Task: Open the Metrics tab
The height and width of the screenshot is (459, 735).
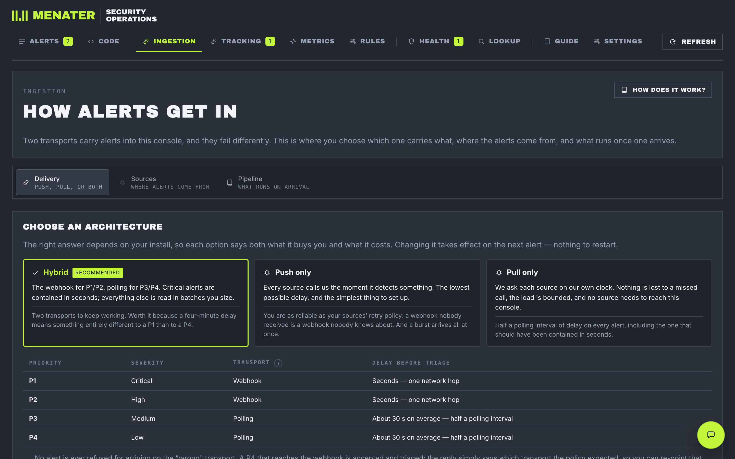Action: click(x=312, y=41)
